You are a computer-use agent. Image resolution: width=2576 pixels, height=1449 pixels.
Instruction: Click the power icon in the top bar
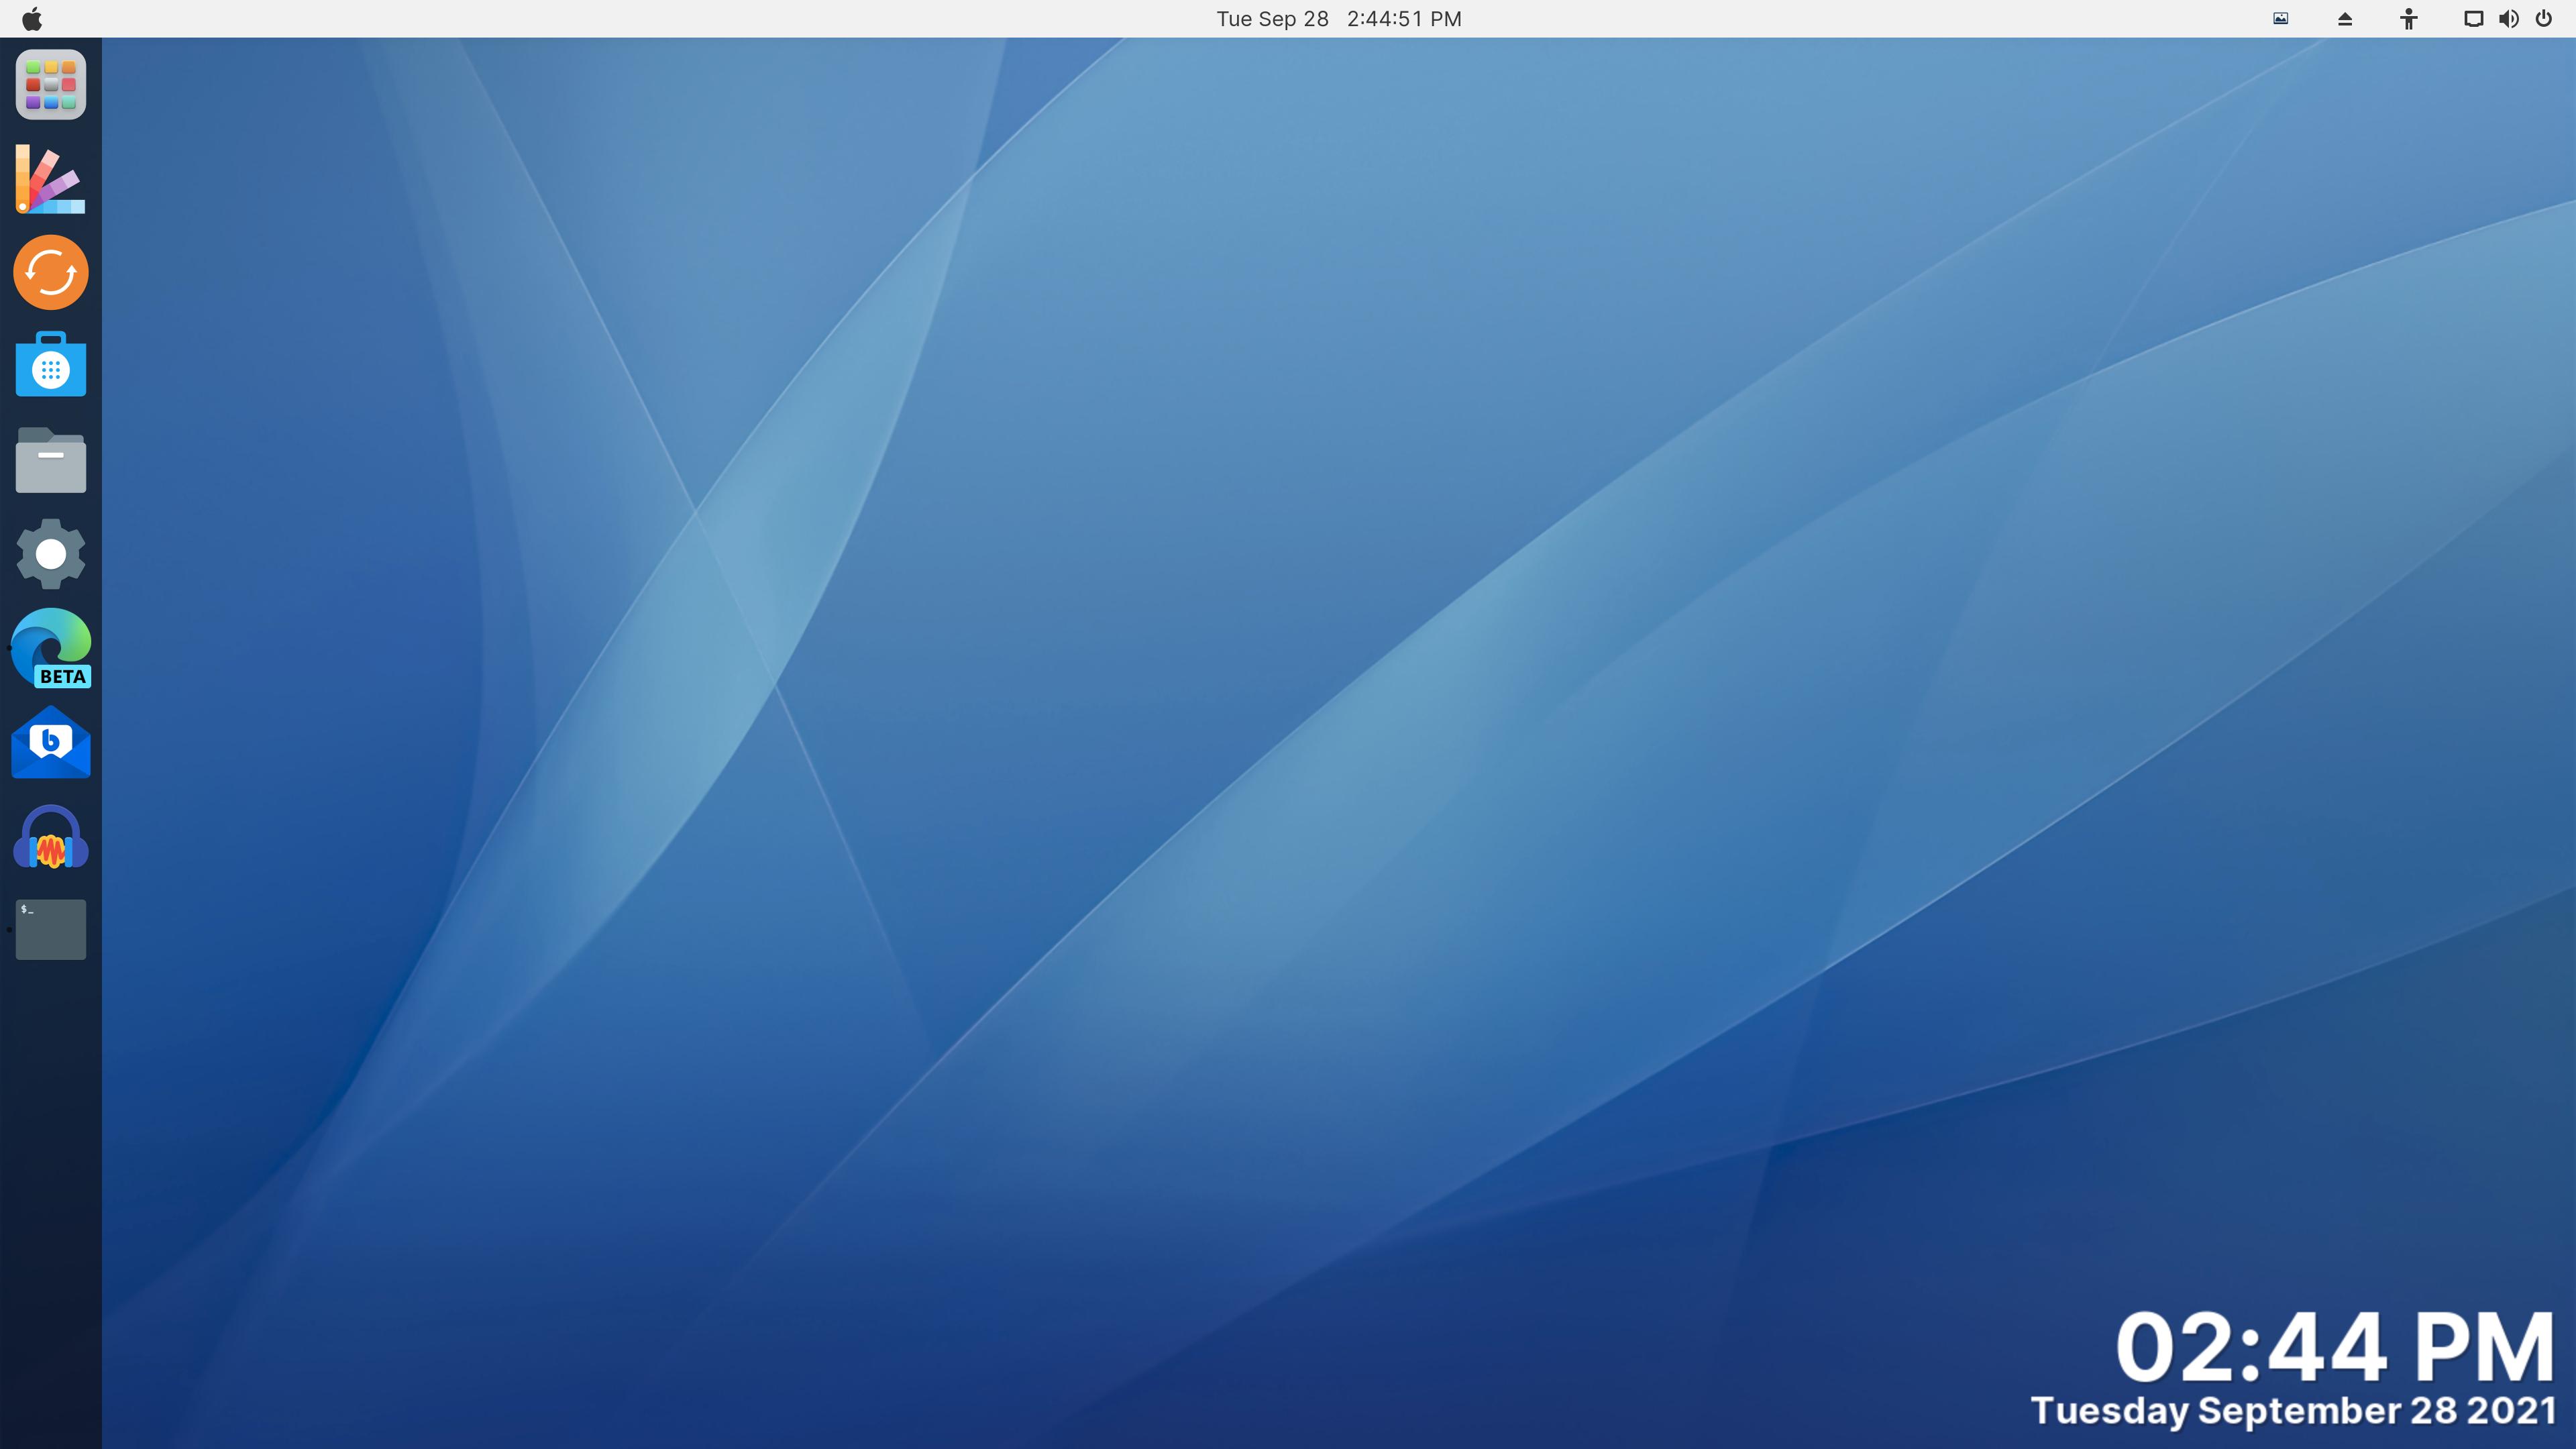tap(2544, 19)
